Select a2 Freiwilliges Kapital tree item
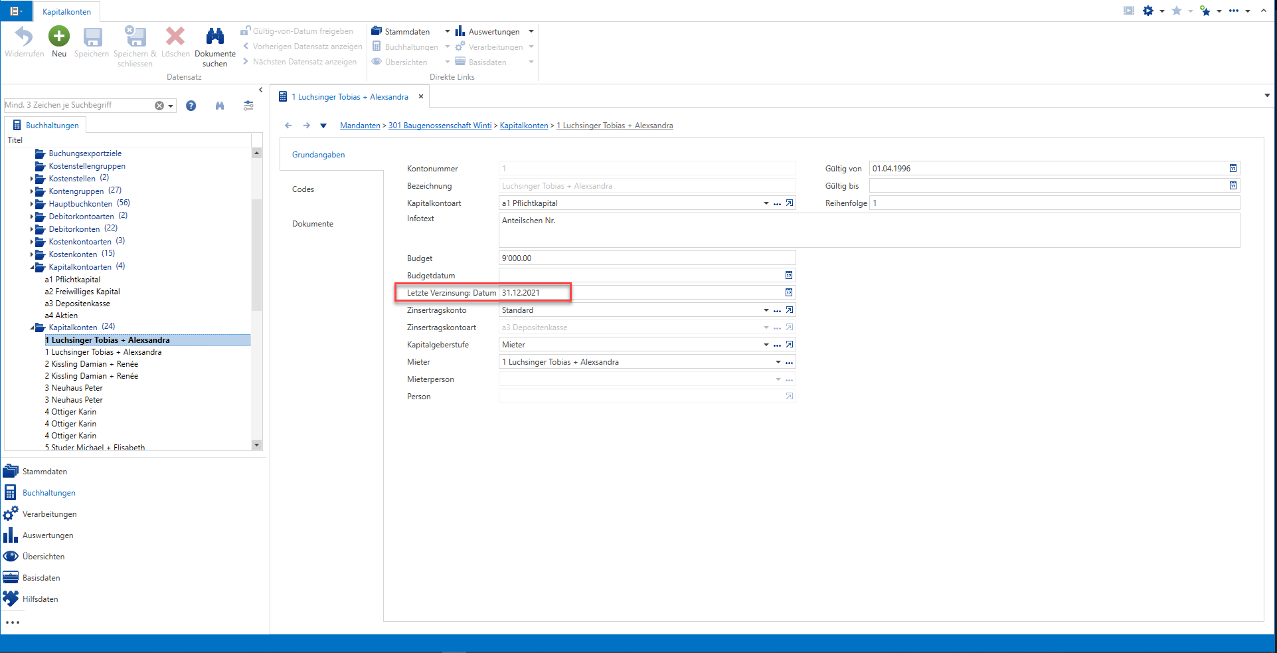The width and height of the screenshot is (1277, 653). coord(82,292)
